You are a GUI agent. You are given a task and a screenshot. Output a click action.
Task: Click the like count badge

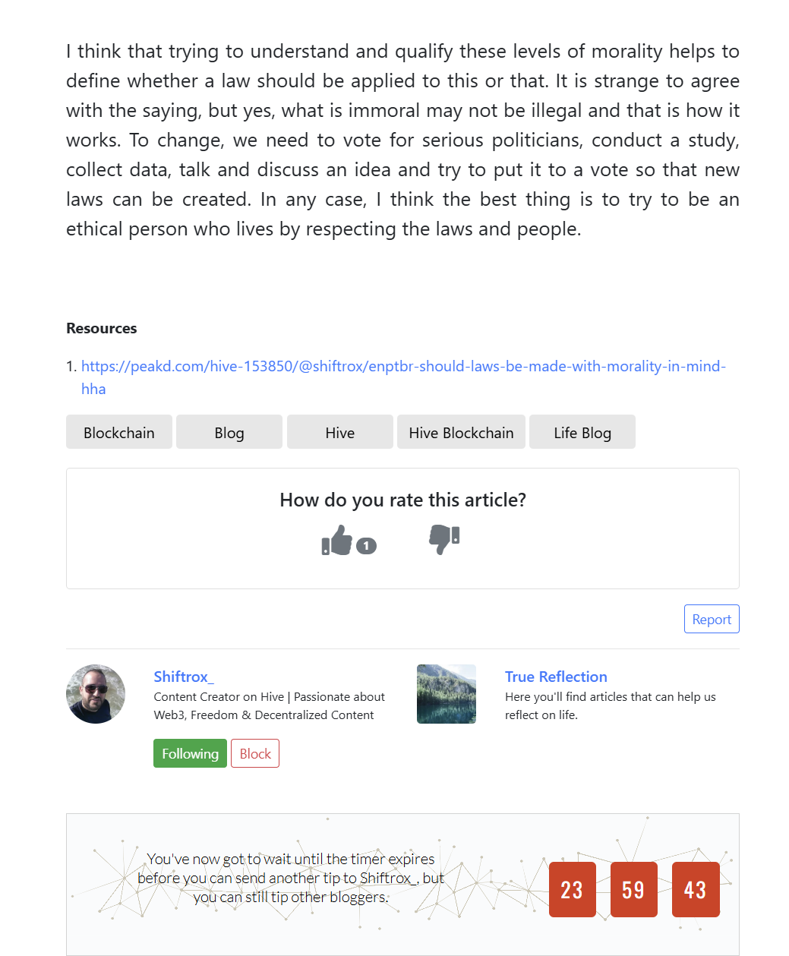click(x=366, y=545)
